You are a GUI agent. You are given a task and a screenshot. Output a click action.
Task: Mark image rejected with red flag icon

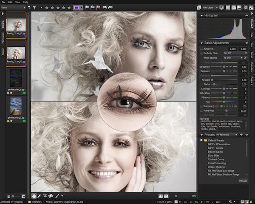(98, 8)
